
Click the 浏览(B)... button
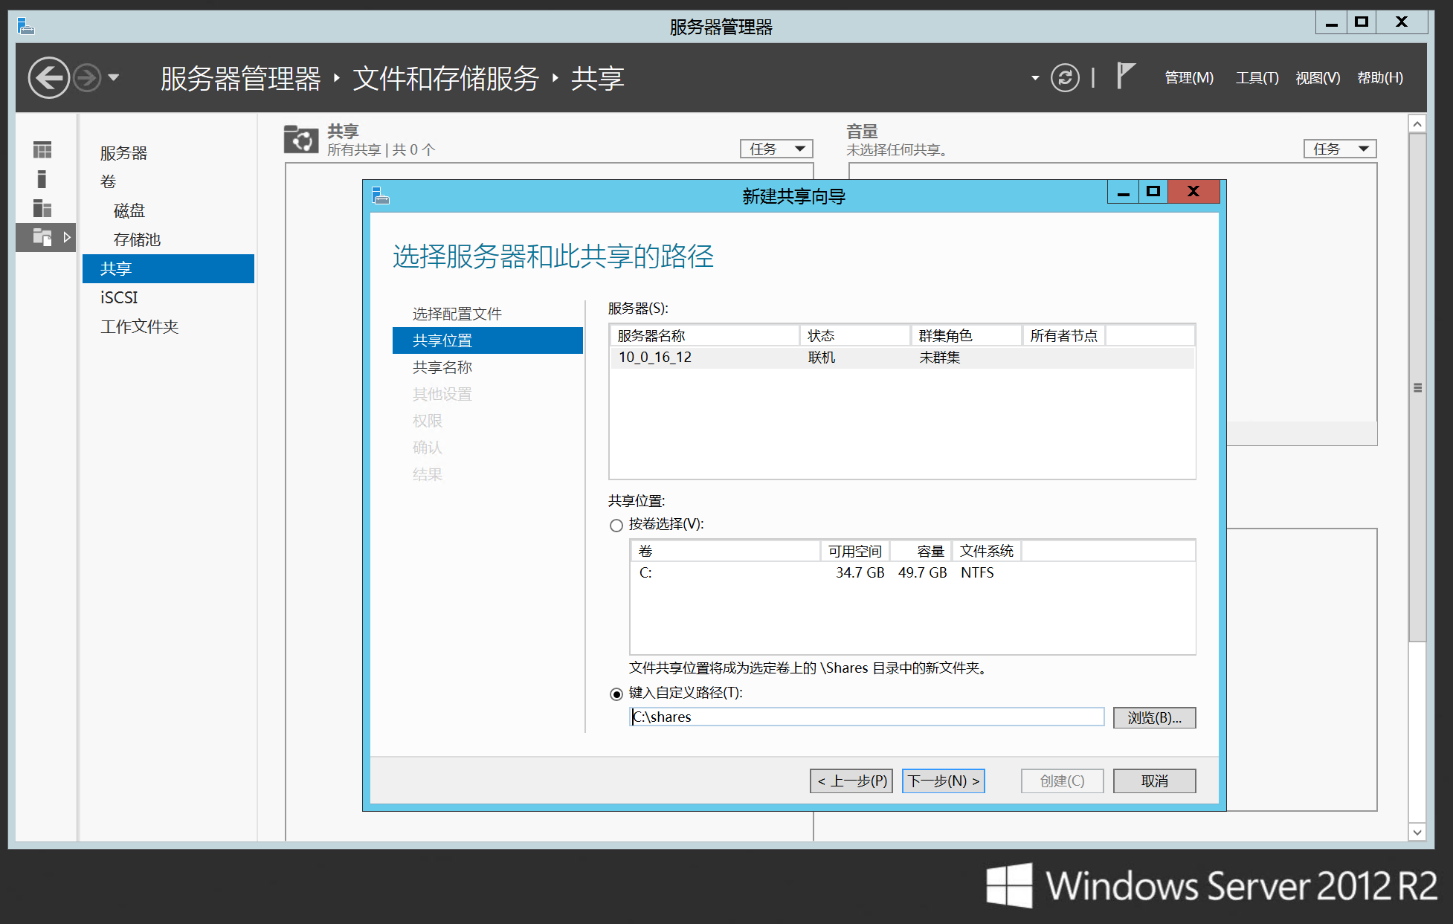pyautogui.click(x=1153, y=718)
